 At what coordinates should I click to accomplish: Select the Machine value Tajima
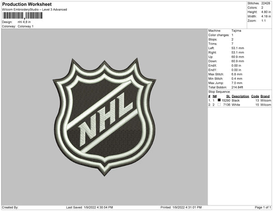pyautogui.click(x=236, y=30)
